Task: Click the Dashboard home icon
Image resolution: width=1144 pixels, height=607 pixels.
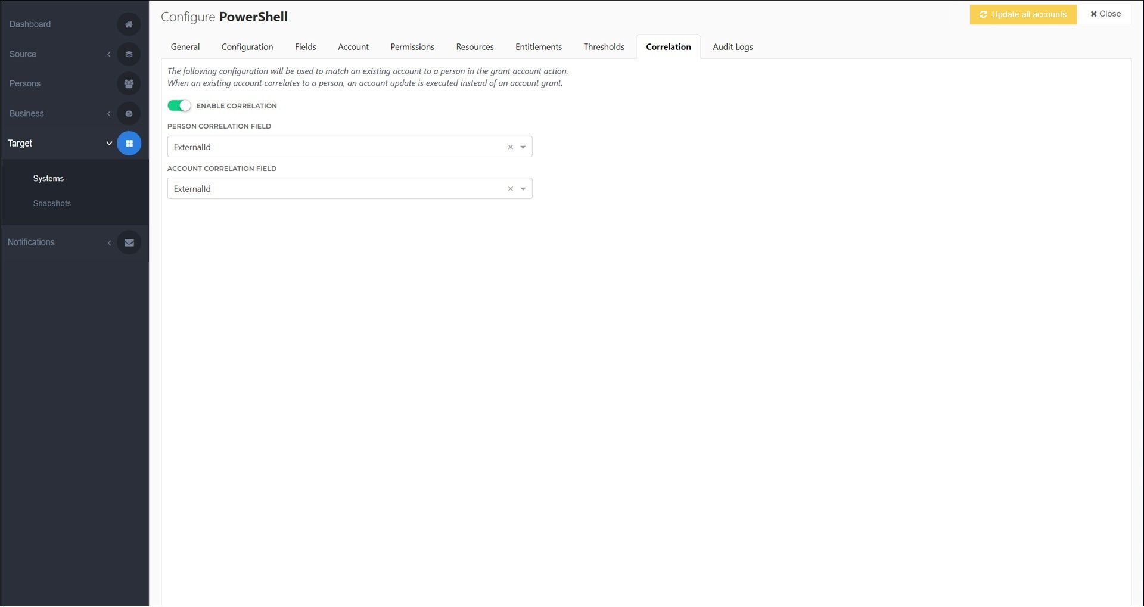Action: click(x=129, y=24)
